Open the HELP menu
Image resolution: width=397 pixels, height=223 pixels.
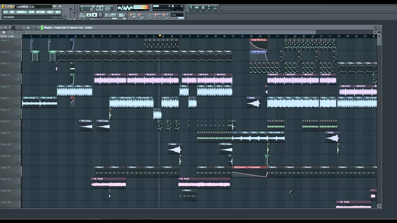[58, 12]
